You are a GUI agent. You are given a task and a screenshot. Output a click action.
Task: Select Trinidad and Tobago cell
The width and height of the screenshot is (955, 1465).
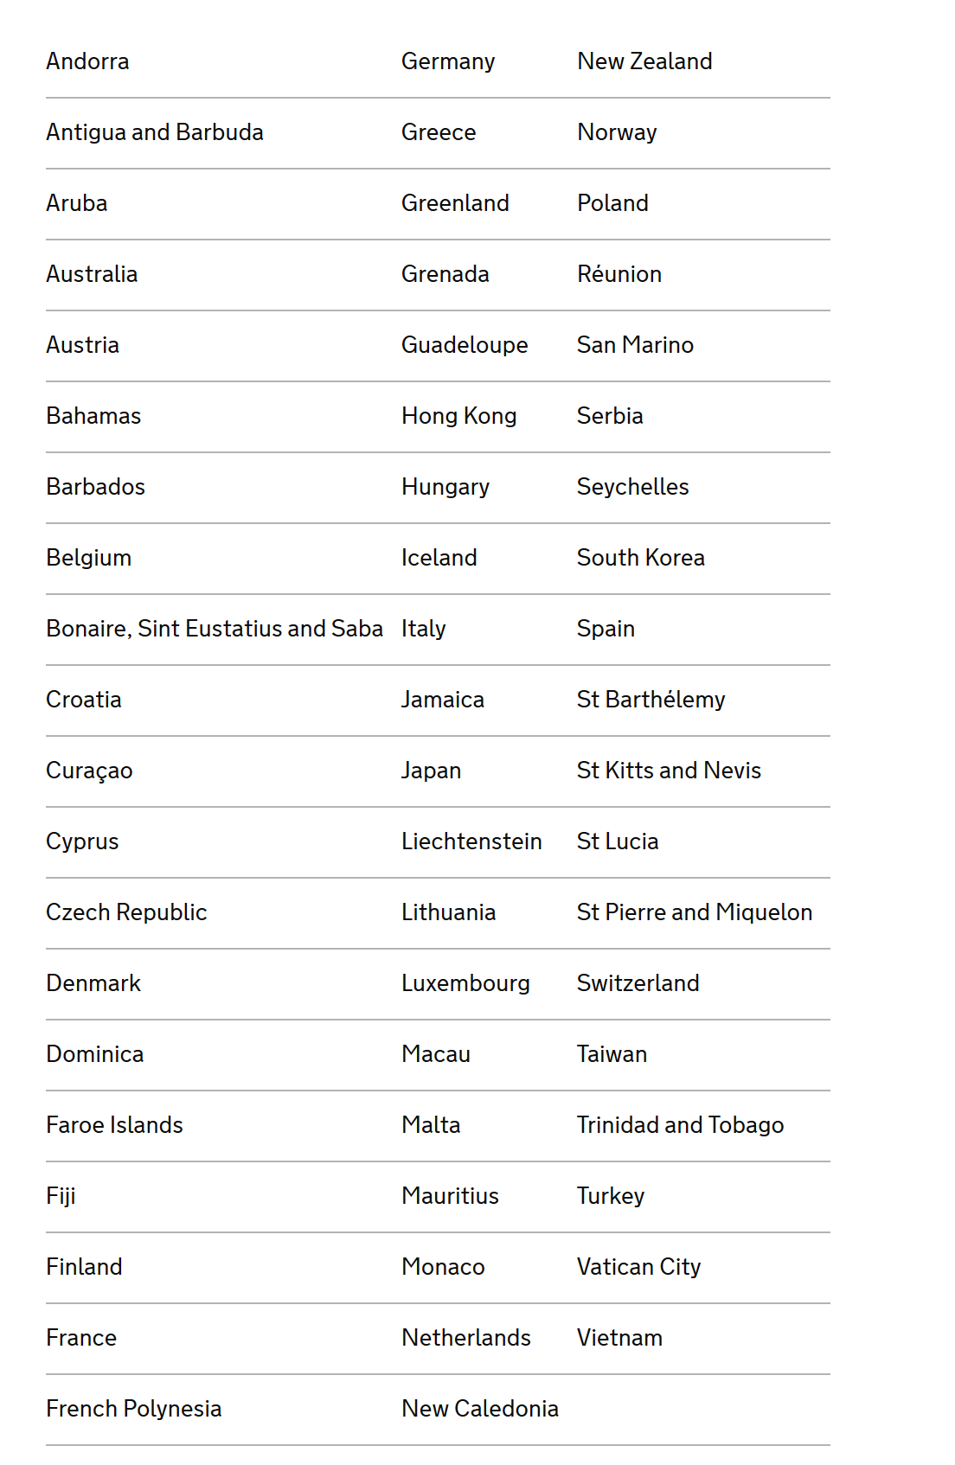pyautogui.click(x=680, y=1125)
